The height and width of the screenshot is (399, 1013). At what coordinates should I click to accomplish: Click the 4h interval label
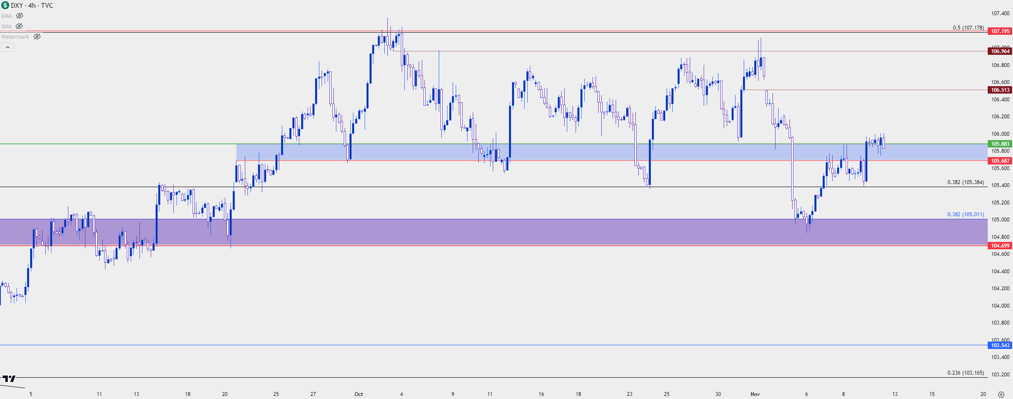point(32,6)
